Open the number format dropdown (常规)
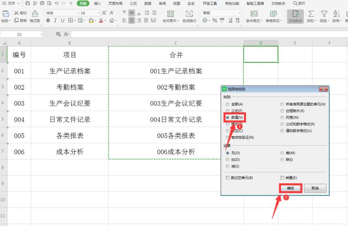Image resolution: width=348 pixels, height=226 pixels. (x=239, y=13)
